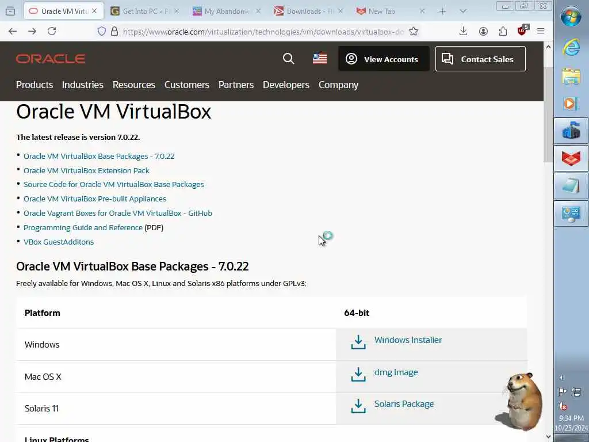Open the Action Center flag tray icon
Viewport: 589px width, 442px height.
(563, 392)
